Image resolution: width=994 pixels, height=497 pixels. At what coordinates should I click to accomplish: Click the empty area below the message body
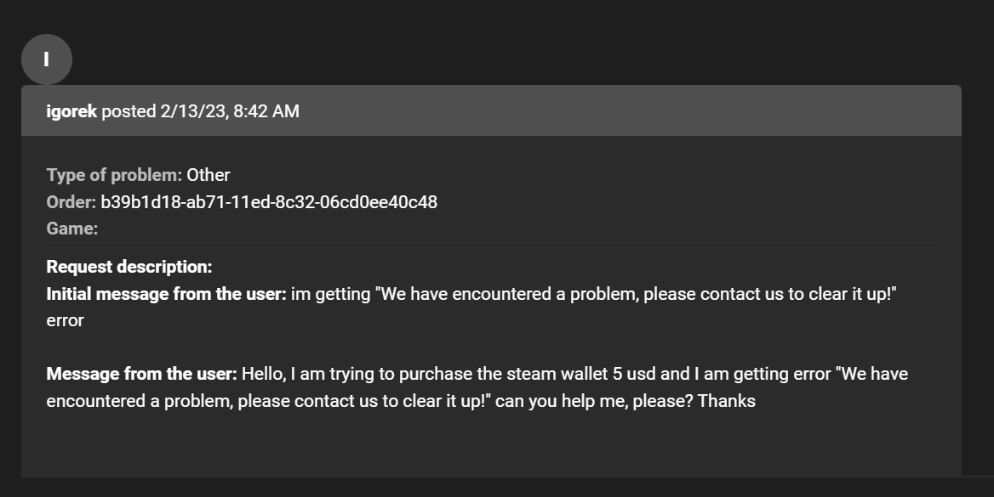pyautogui.click(x=491, y=443)
